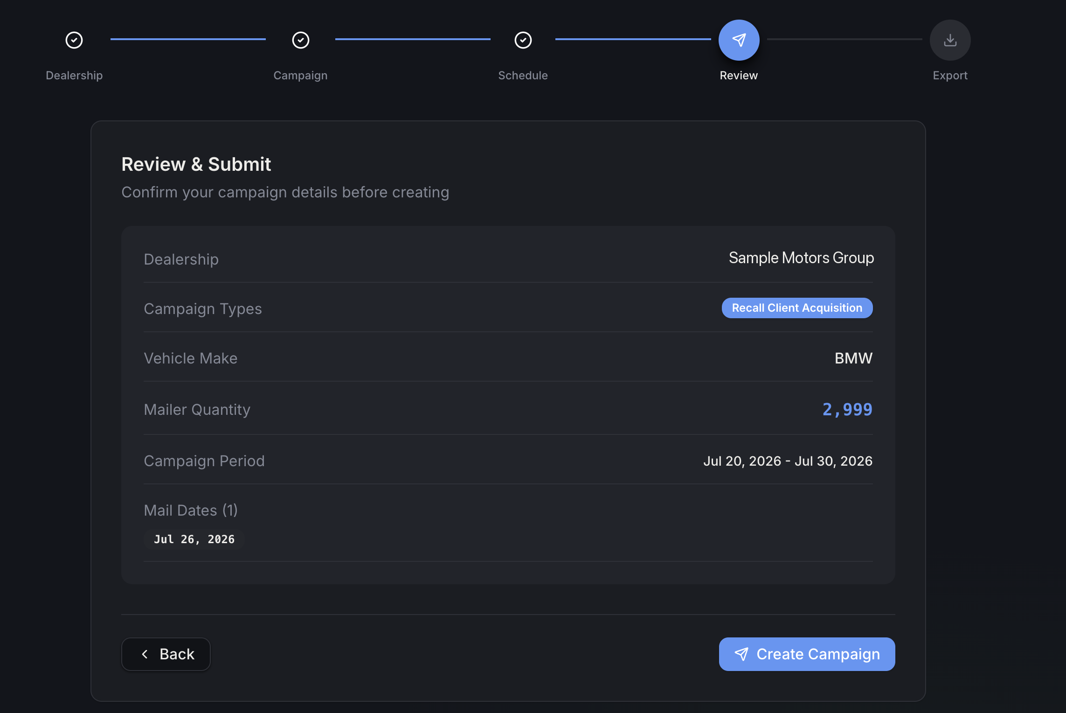Select the Review step label

pyautogui.click(x=739, y=76)
